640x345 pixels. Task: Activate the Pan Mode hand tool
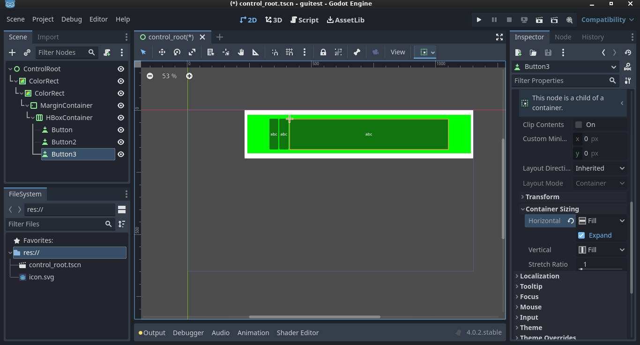pos(241,52)
